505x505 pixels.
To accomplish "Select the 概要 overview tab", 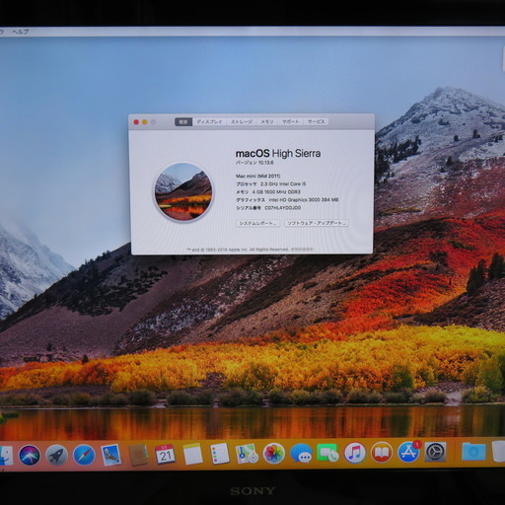I will 183,122.
